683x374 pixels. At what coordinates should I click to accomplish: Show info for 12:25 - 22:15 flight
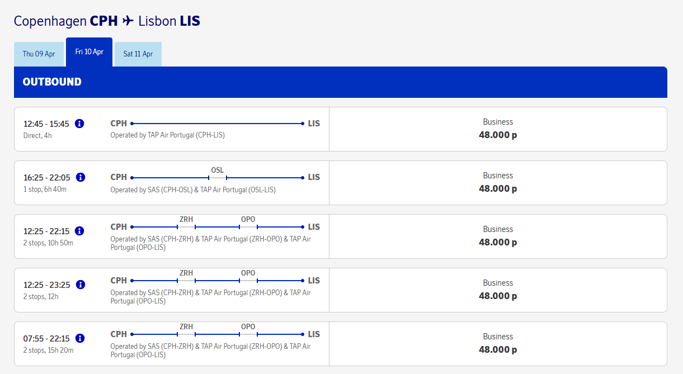[x=79, y=231]
